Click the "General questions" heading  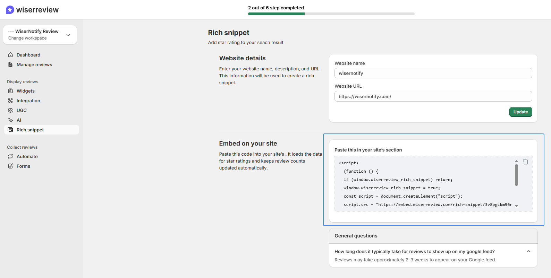(356, 236)
